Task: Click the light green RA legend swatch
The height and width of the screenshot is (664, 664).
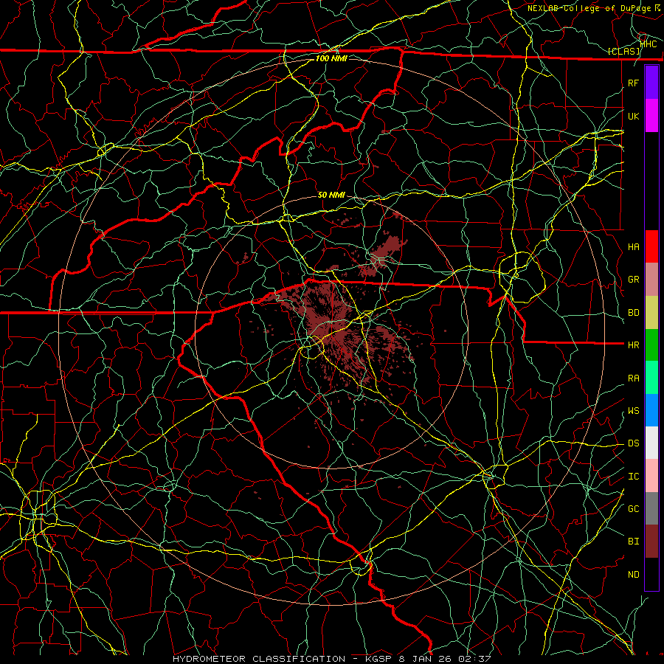Action: [651, 378]
